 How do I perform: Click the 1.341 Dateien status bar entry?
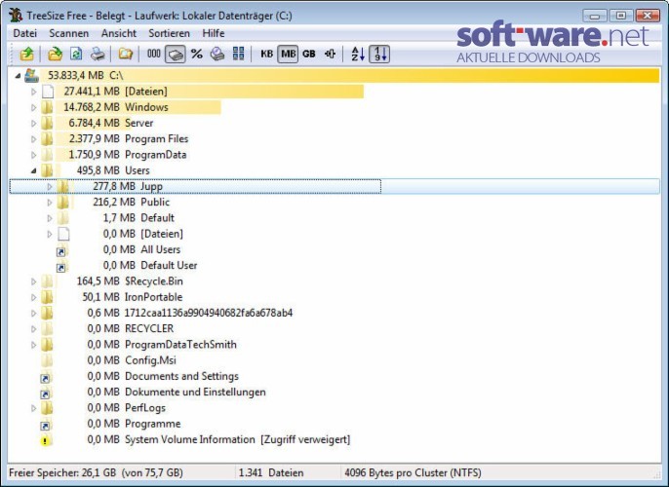click(x=271, y=473)
